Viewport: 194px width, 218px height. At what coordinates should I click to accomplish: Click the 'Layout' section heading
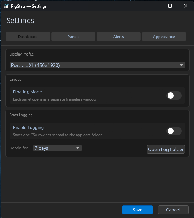[x=15, y=79]
